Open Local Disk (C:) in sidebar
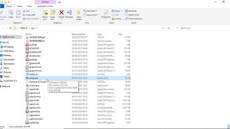This screenshot has width=230, height=129. (10, 81)
